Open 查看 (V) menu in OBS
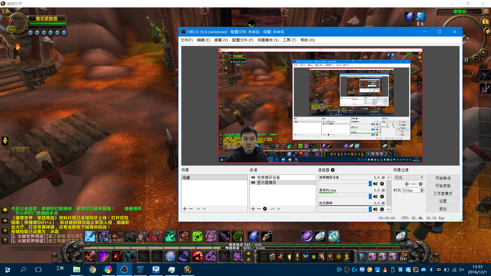The height and width of the screenshot is (276, 491). [221, 40]
